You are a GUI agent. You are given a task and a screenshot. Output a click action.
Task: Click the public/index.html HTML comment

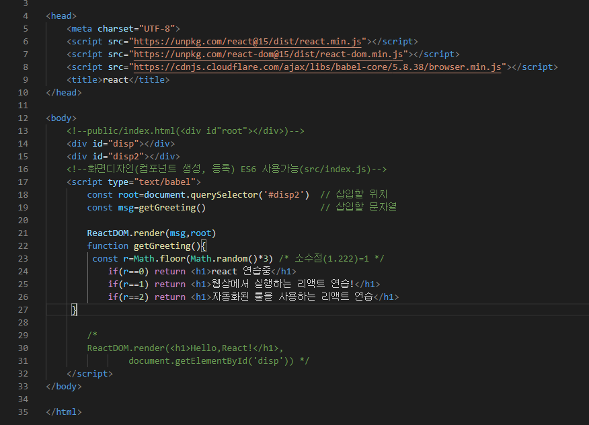[x=186, y=130]
